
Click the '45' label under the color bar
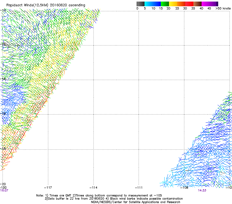[x=209, y=8]
